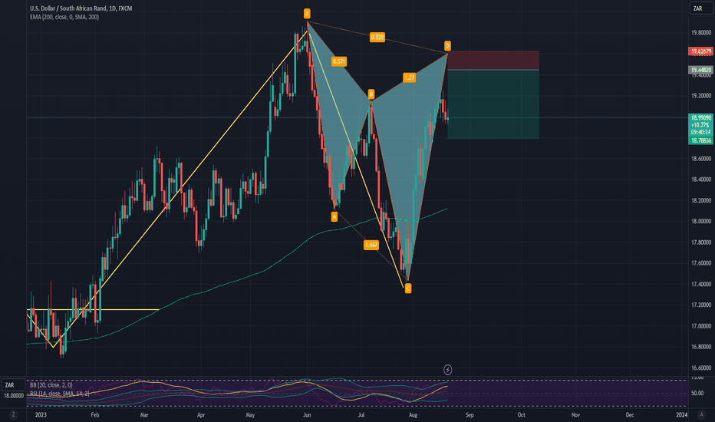Viewport: 715px width, 422px height.
Task: Select the B point label of the pattern
Action: (x=371, y=94)
